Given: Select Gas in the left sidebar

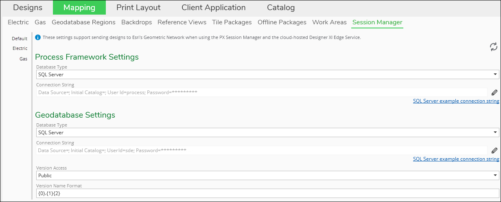Looking at the screenshot, I should [24, 59].
